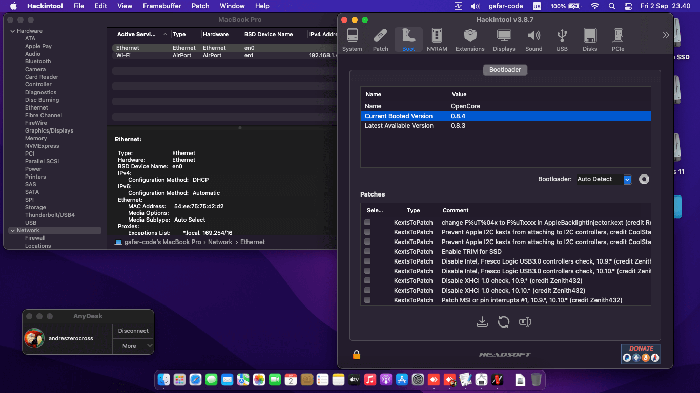Open Finder from the Dock
700x393 pixels.
164,379
